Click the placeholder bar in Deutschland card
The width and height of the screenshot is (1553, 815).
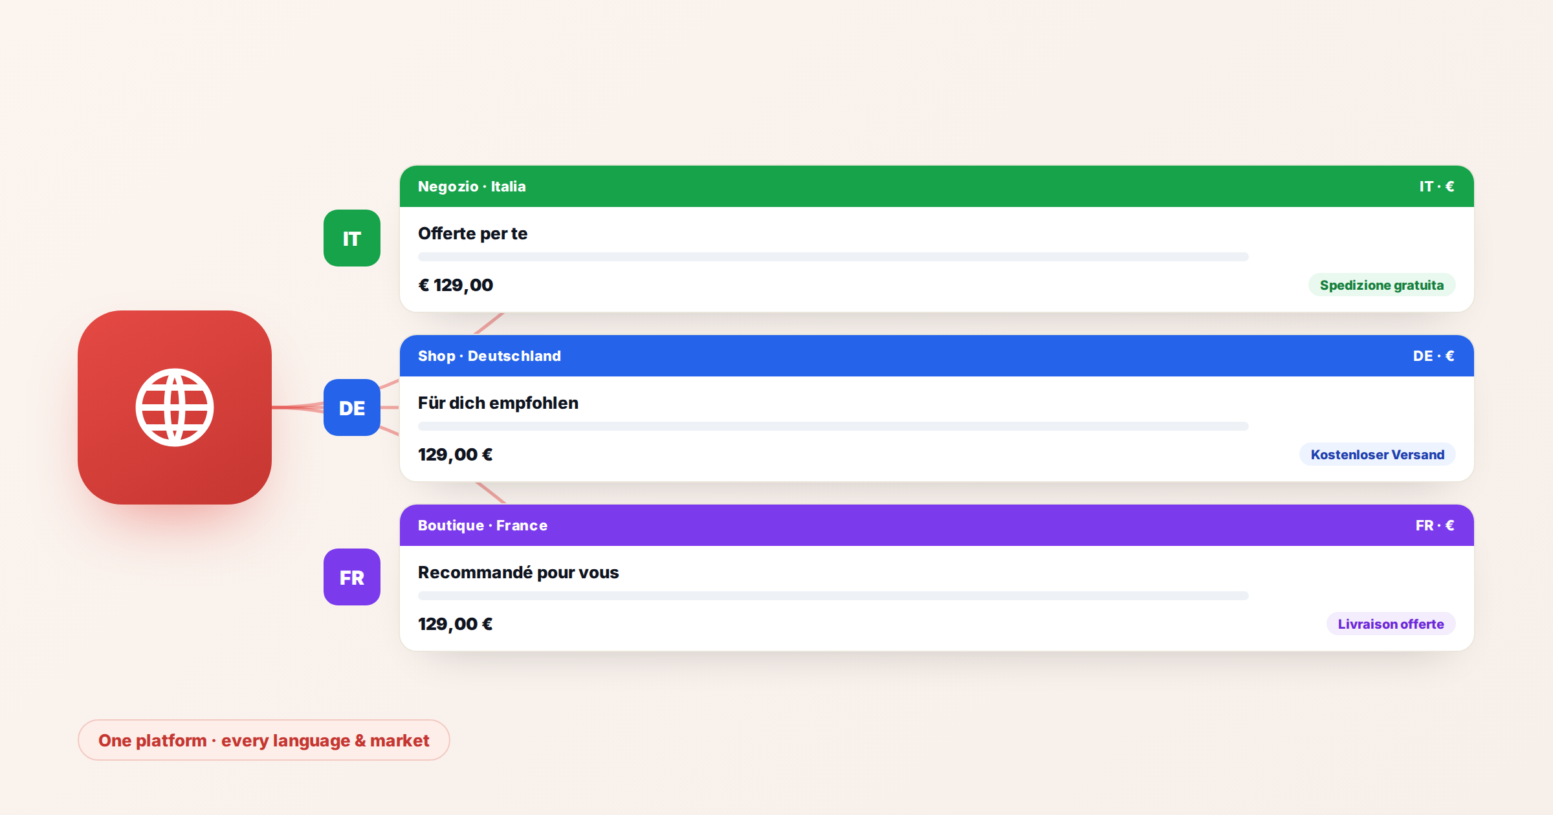click(833, 426)
